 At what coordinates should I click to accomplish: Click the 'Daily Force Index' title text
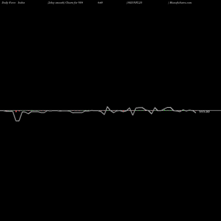coord(13,3)
